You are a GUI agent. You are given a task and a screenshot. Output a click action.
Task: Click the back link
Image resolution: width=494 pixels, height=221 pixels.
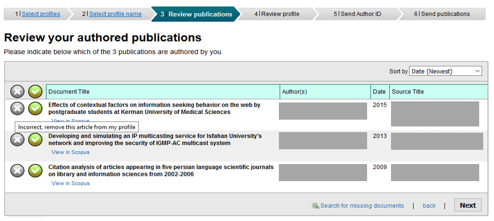(429, 206)
